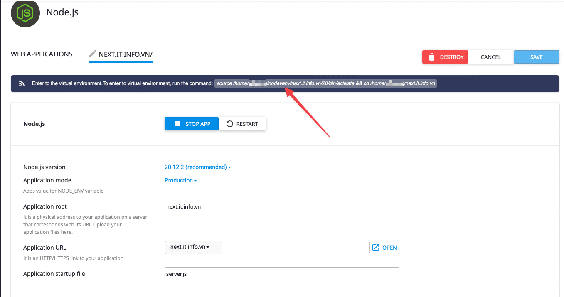
Task: Click the SAVE button
Action: tap(536, 57)
